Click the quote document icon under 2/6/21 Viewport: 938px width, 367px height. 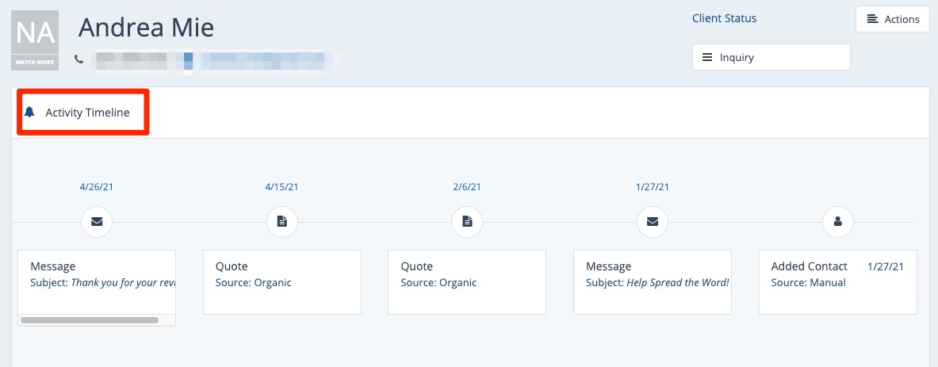[467, 222]
